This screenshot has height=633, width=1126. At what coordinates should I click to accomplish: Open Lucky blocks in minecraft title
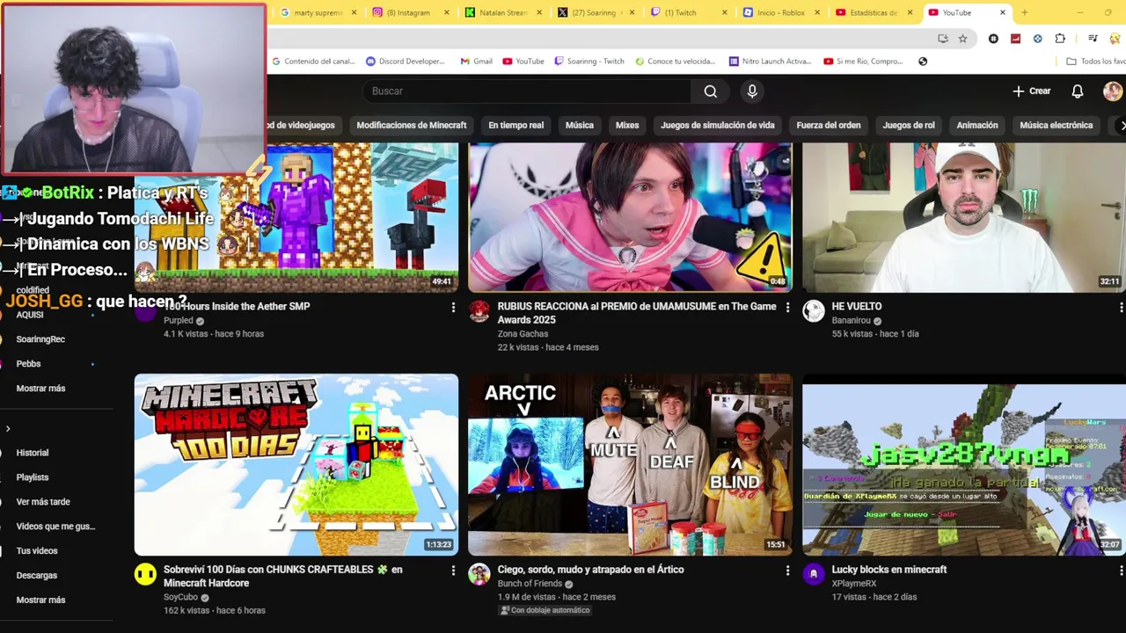click(x=889, y=570)
